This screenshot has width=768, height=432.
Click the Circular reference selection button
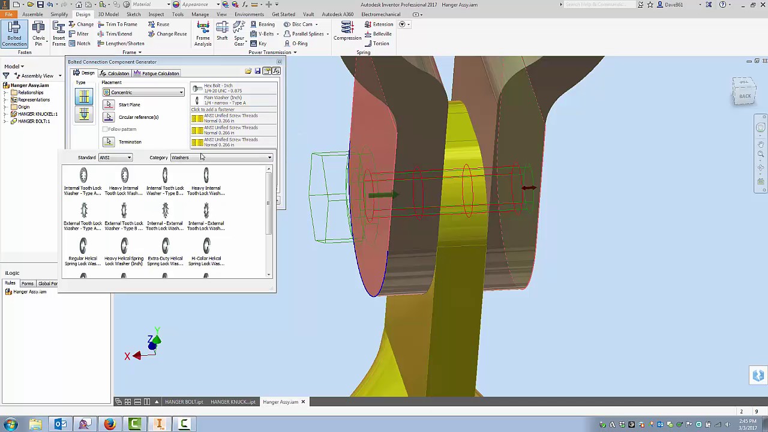109,117
